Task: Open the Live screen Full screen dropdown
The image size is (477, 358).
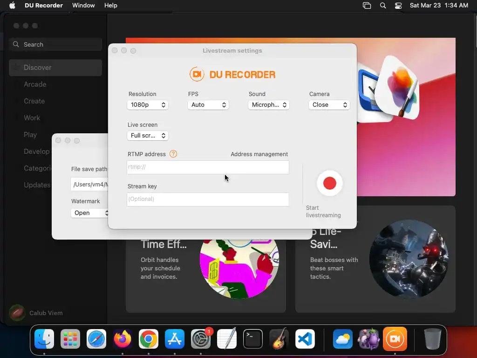Action: click(x=148, y=136)
